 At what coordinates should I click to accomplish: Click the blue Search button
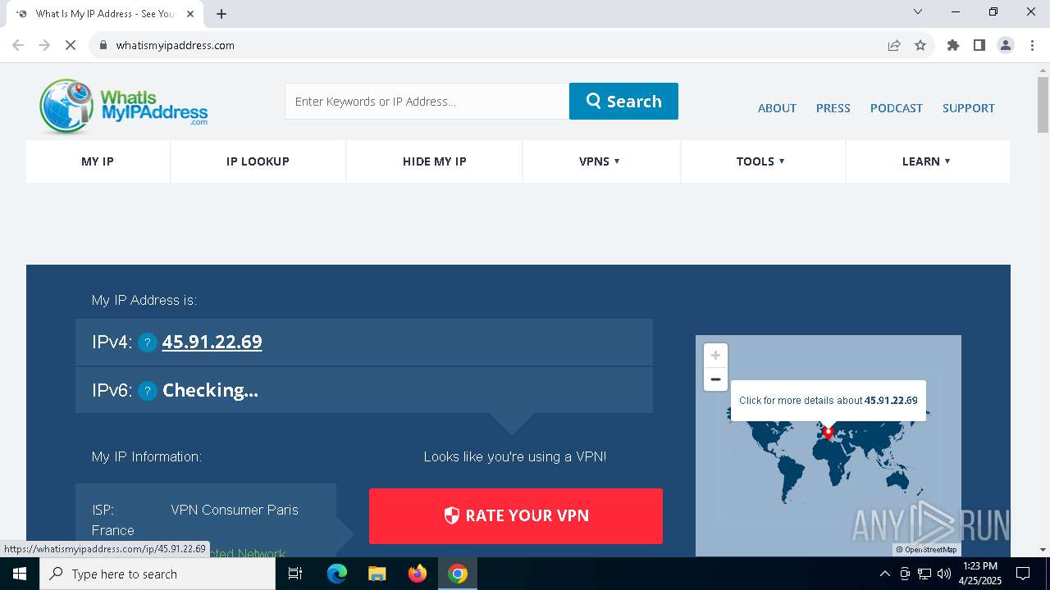[623, 101]
